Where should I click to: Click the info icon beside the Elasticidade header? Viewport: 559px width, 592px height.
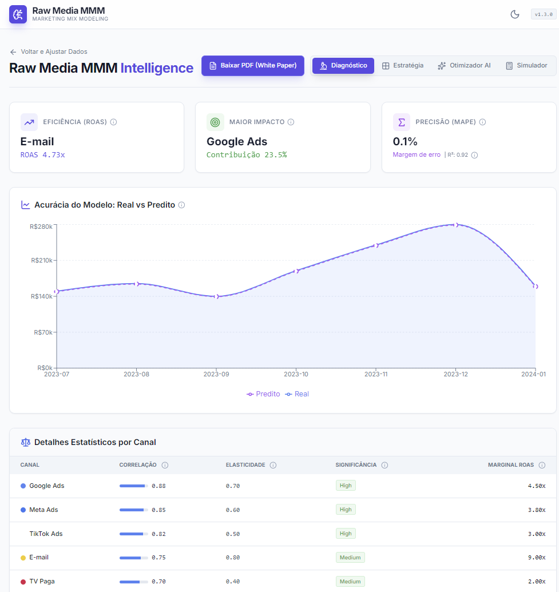tap(273, 465)
